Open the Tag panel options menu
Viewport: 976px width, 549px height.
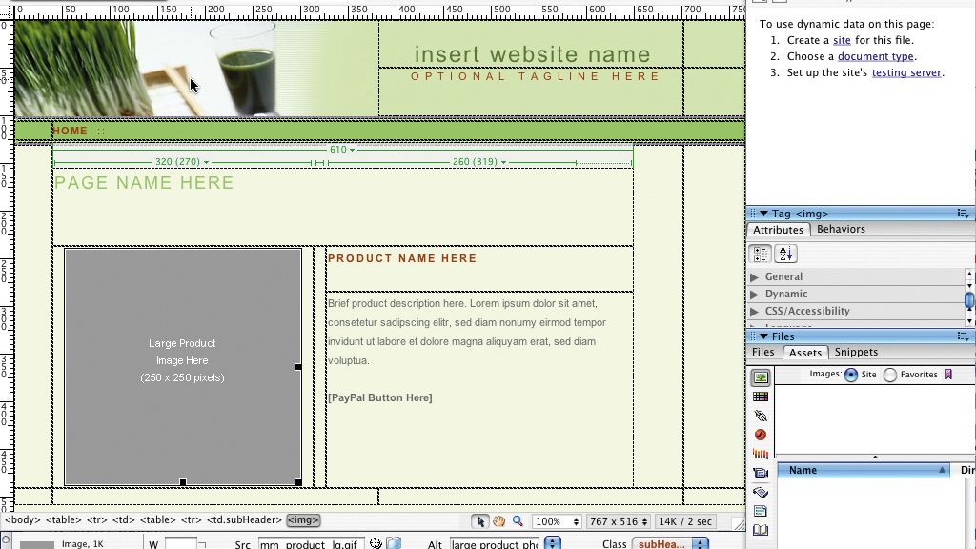point(963,213)
